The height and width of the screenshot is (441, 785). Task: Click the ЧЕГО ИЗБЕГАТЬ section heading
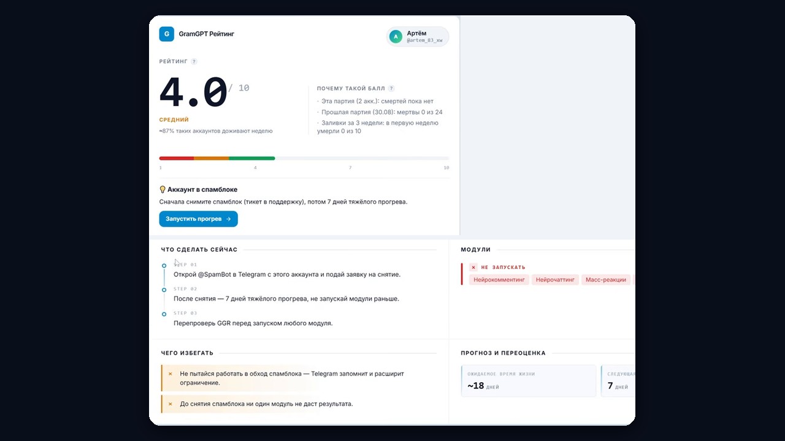[x=188, y=353]
